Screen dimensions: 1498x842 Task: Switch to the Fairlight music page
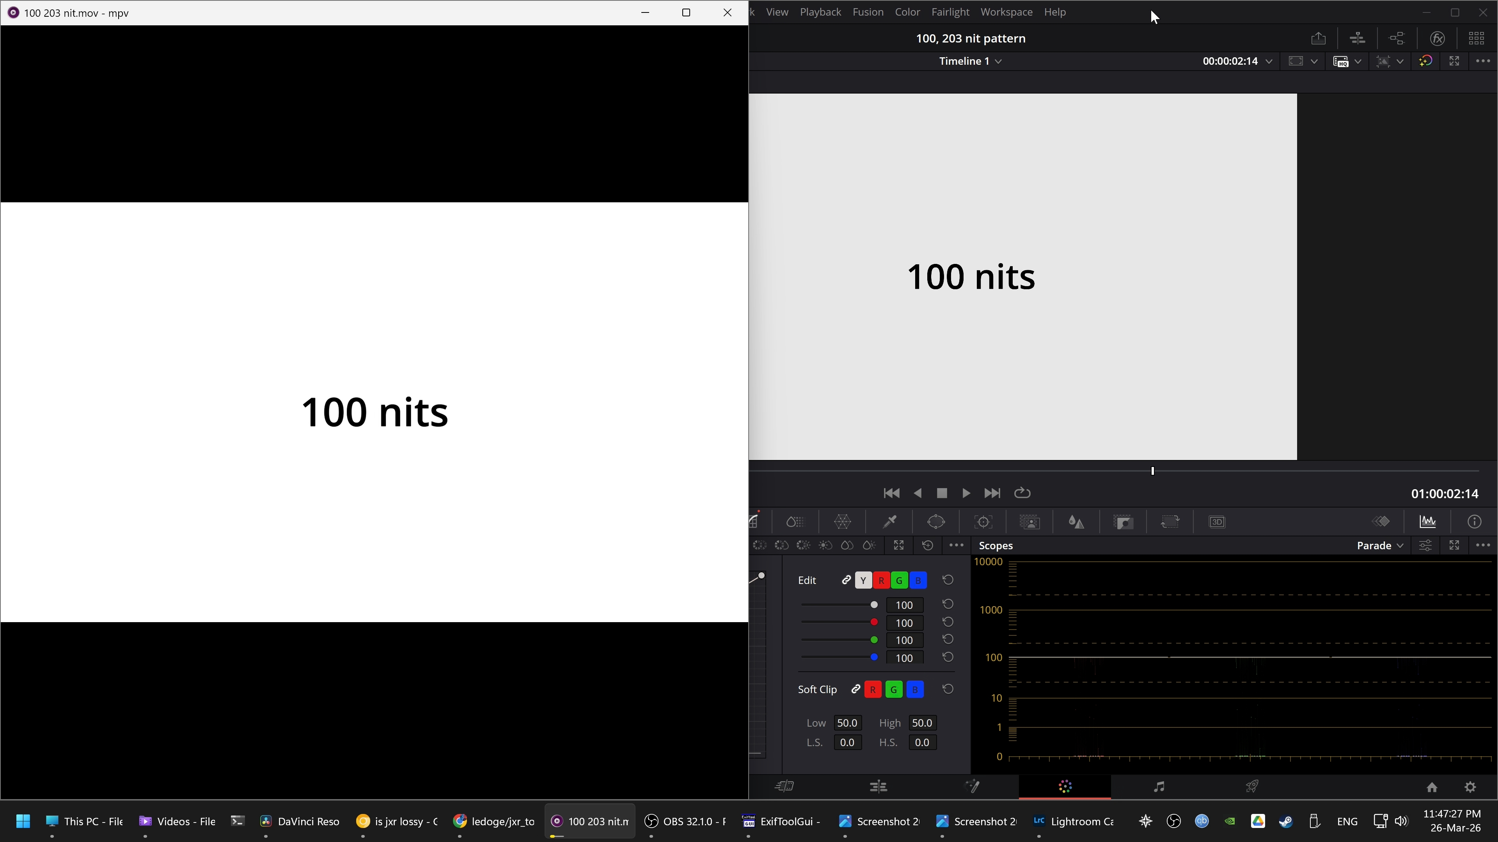(1158, 787)
